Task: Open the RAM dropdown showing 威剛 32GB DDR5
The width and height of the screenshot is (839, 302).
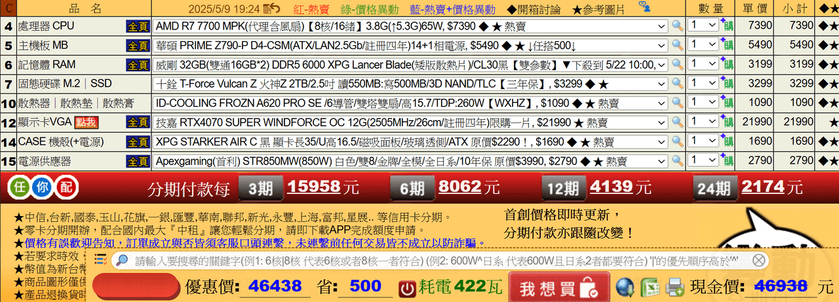Action: (x=410, y=65)
